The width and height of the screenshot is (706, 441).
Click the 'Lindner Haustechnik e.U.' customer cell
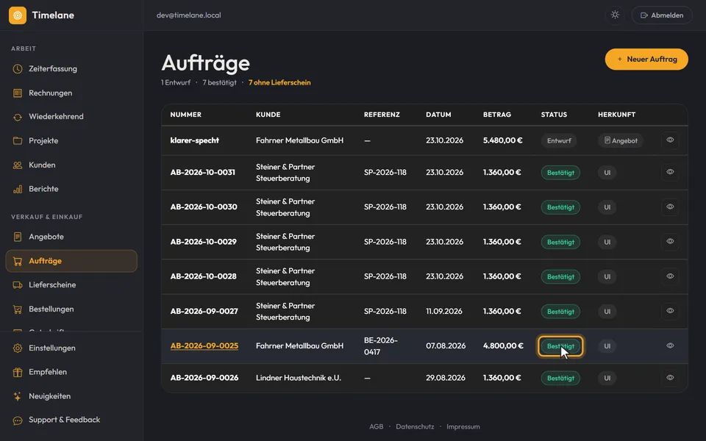pos(299,378)
